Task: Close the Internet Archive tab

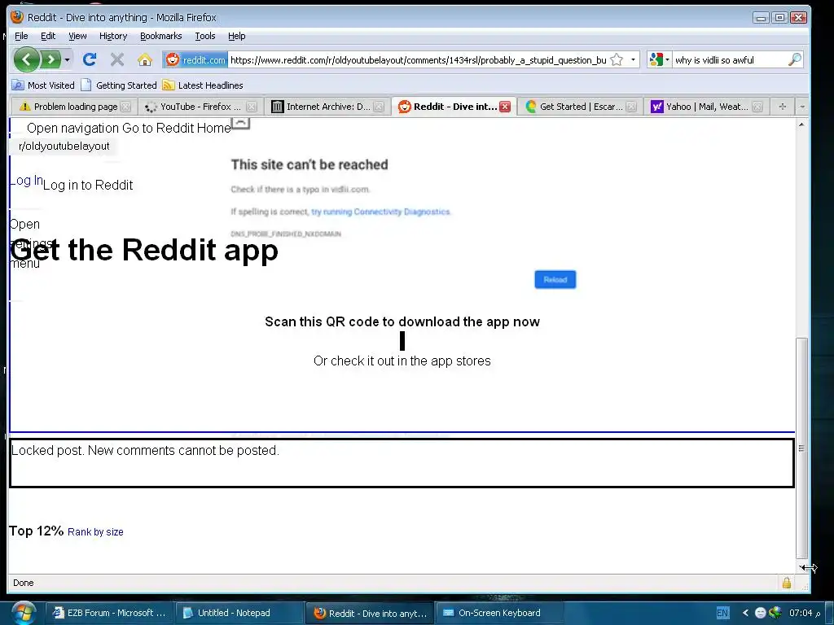Action: click(379, 107)
